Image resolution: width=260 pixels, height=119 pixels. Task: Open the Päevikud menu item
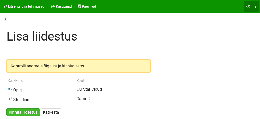[x=89, y=6]
